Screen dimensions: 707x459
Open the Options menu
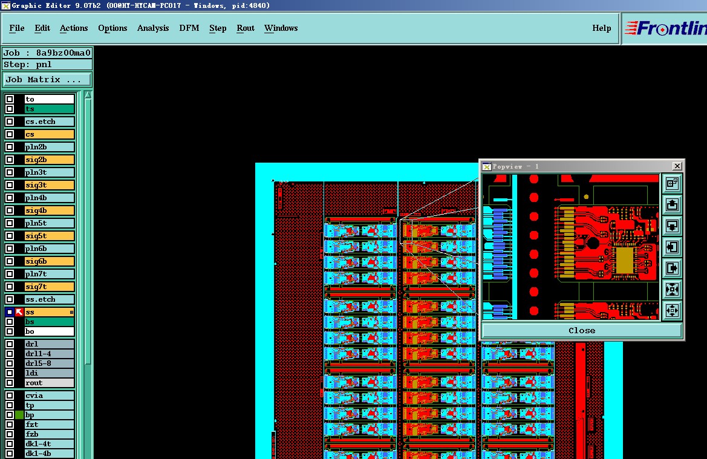click(112, 28)
